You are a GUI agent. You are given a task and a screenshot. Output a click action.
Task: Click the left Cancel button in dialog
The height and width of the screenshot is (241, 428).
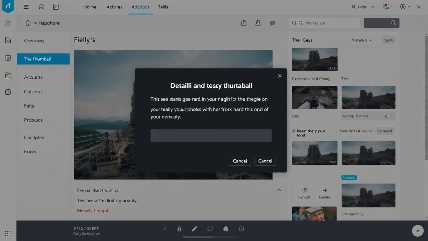click(240, 161)
